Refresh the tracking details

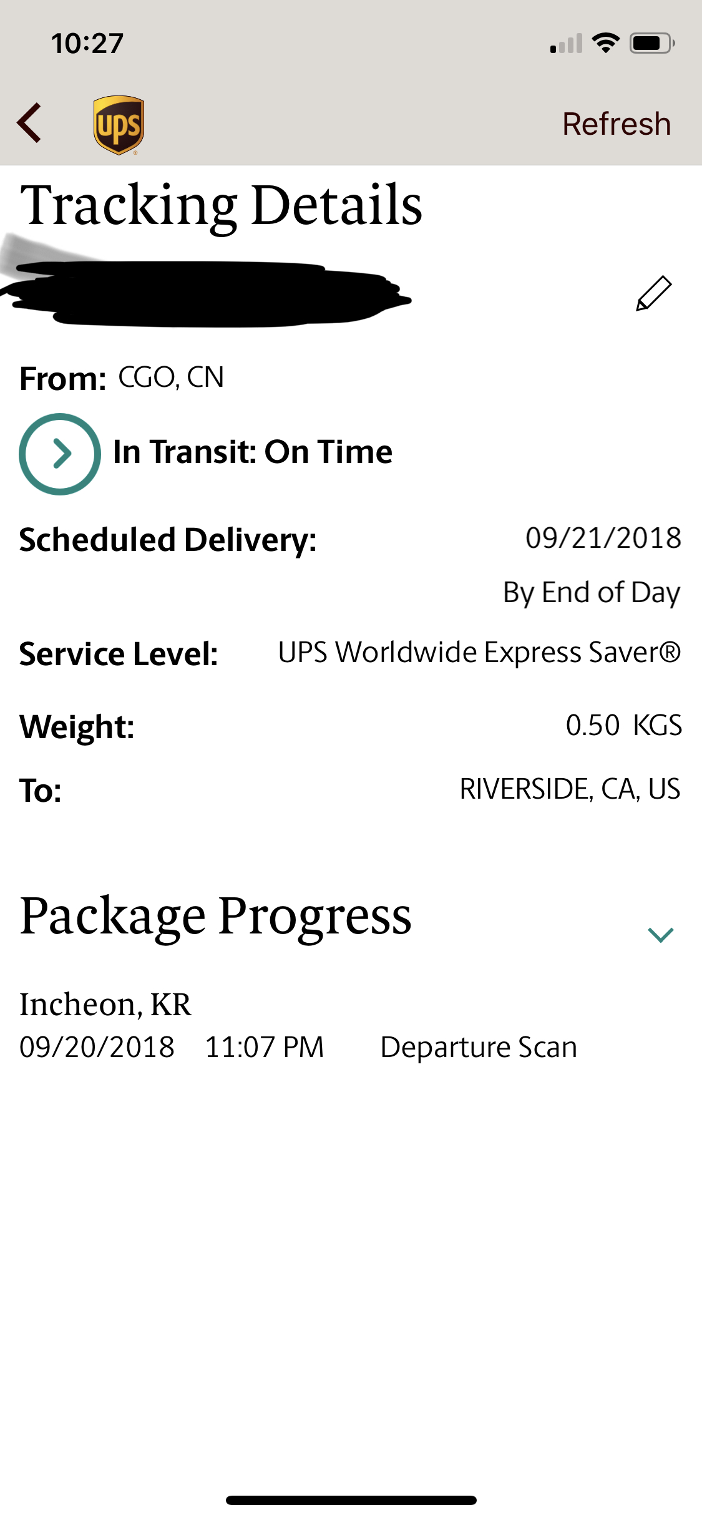pos(617,124)
